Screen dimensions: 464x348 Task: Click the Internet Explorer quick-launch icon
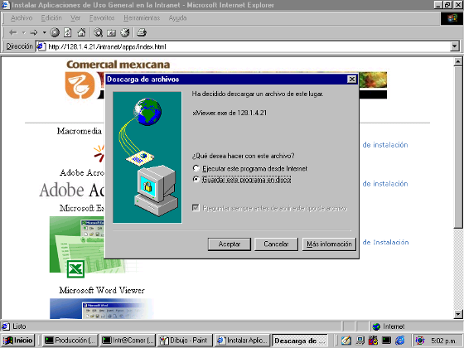400,341
